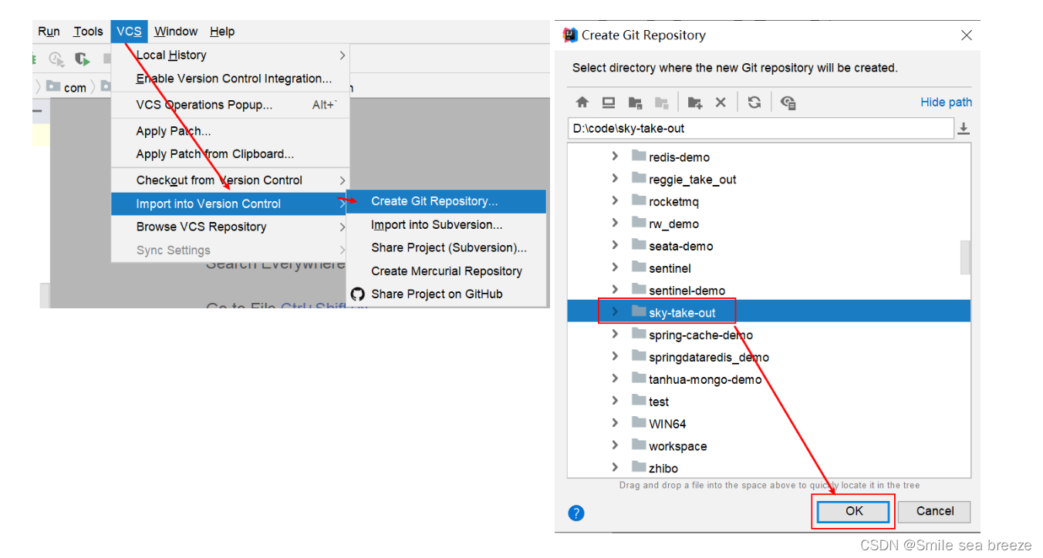
Task: Select the workspace folder row
Action: pos(768,445)
